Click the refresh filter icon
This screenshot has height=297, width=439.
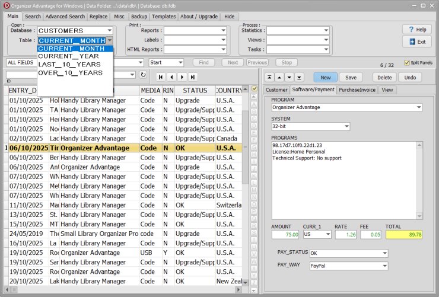click(x=143, y=75)
